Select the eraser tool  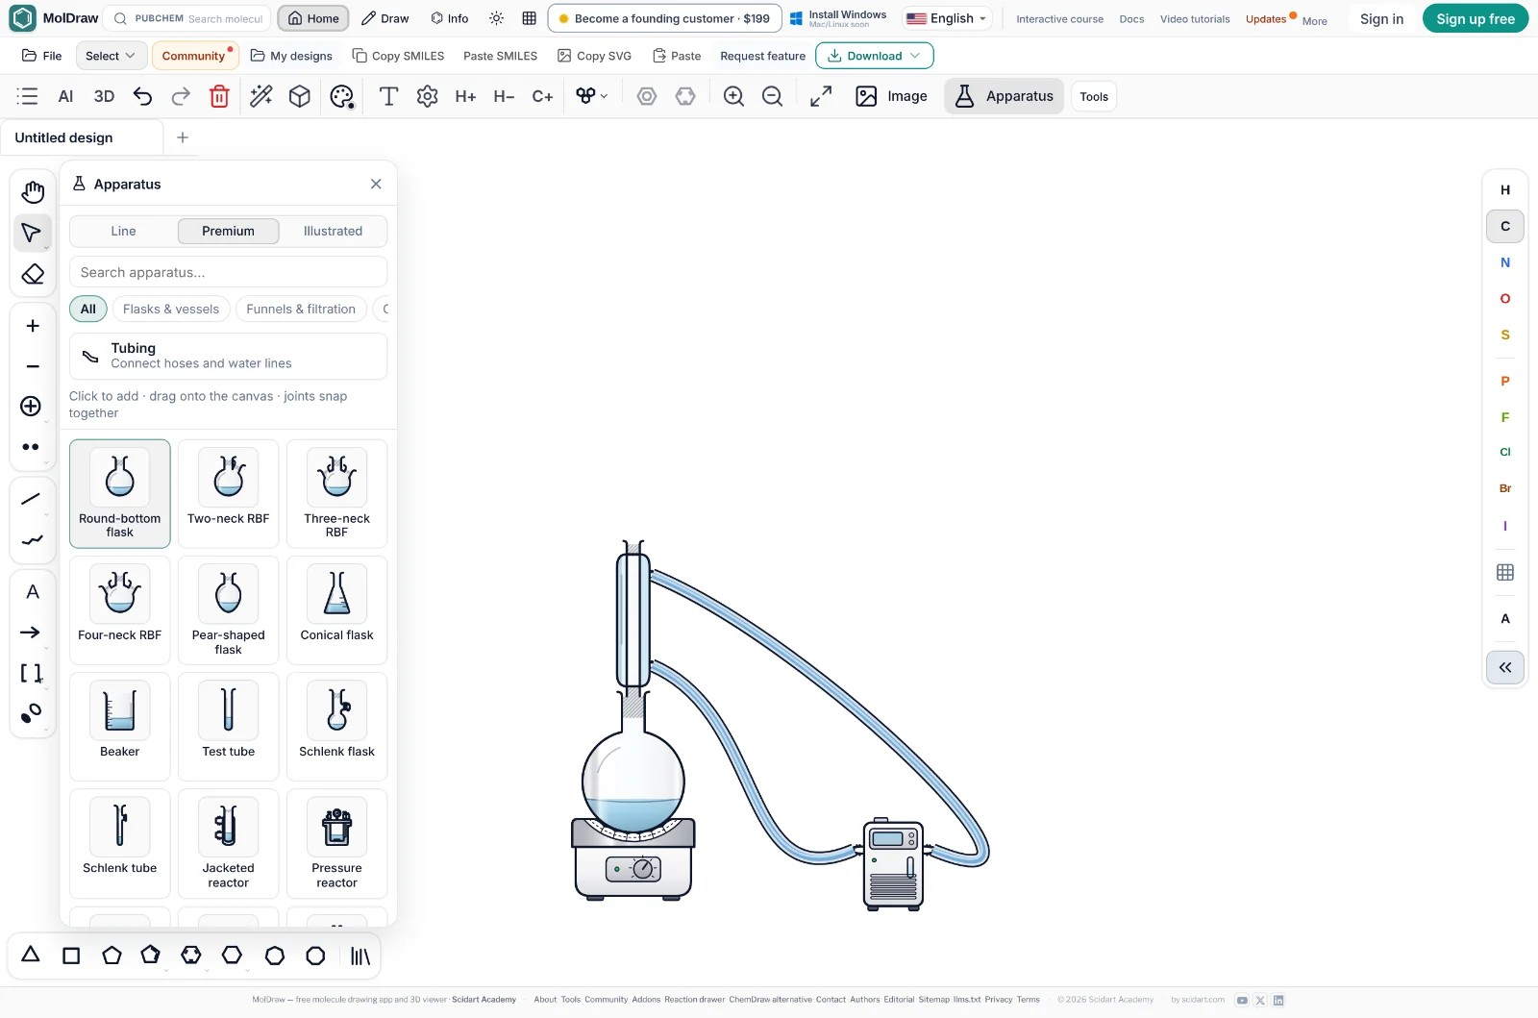click(x=33, y=274)
